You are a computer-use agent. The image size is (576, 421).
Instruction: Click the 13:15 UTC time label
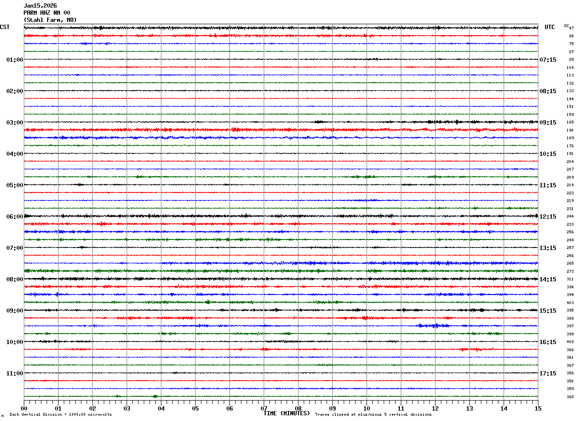click(x=548, y=248)
